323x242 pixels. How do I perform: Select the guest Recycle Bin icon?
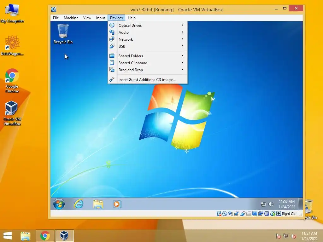[x=63, y=34]
